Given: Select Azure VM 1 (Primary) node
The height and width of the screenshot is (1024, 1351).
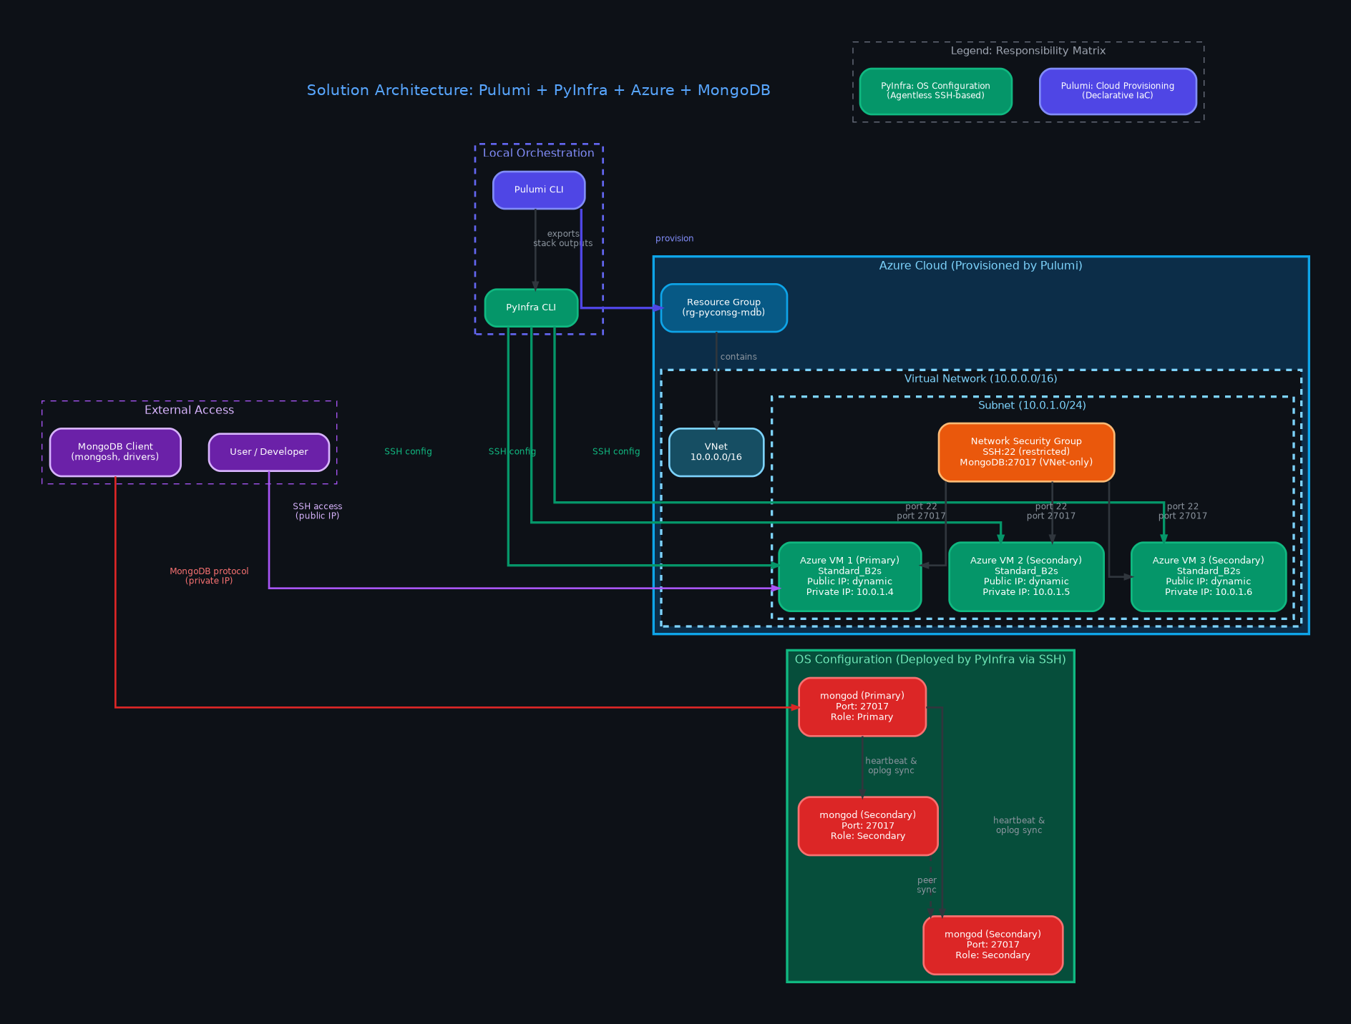Looking at the screenshot, I should tap(849, 576).
